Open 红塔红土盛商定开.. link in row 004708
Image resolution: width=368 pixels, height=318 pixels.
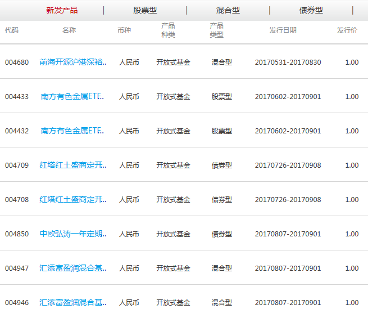73,199
